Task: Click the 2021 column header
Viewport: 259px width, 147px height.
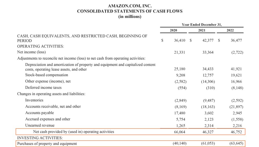Action: point(201,30)
